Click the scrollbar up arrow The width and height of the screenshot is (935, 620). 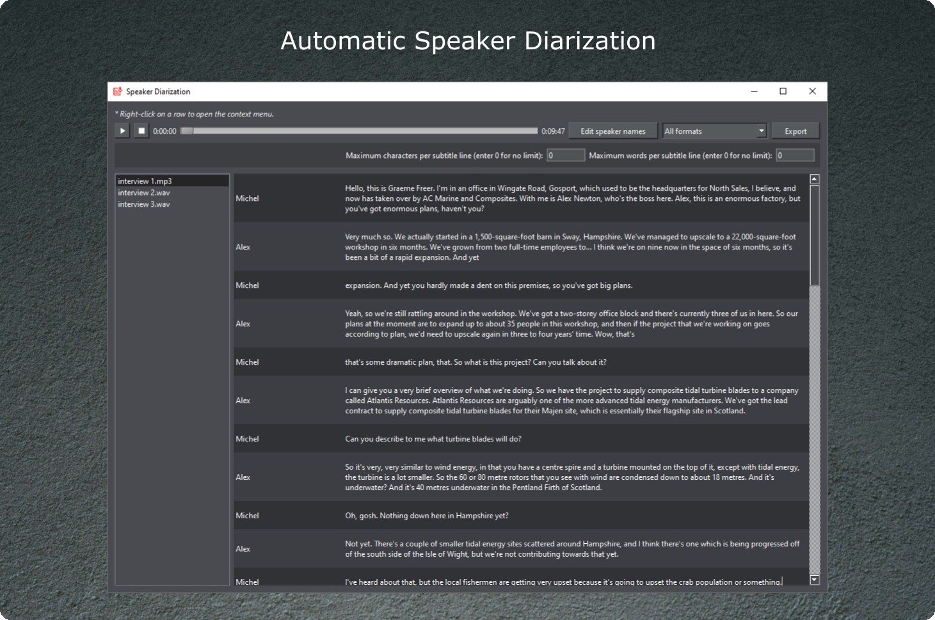click(814, 179)
